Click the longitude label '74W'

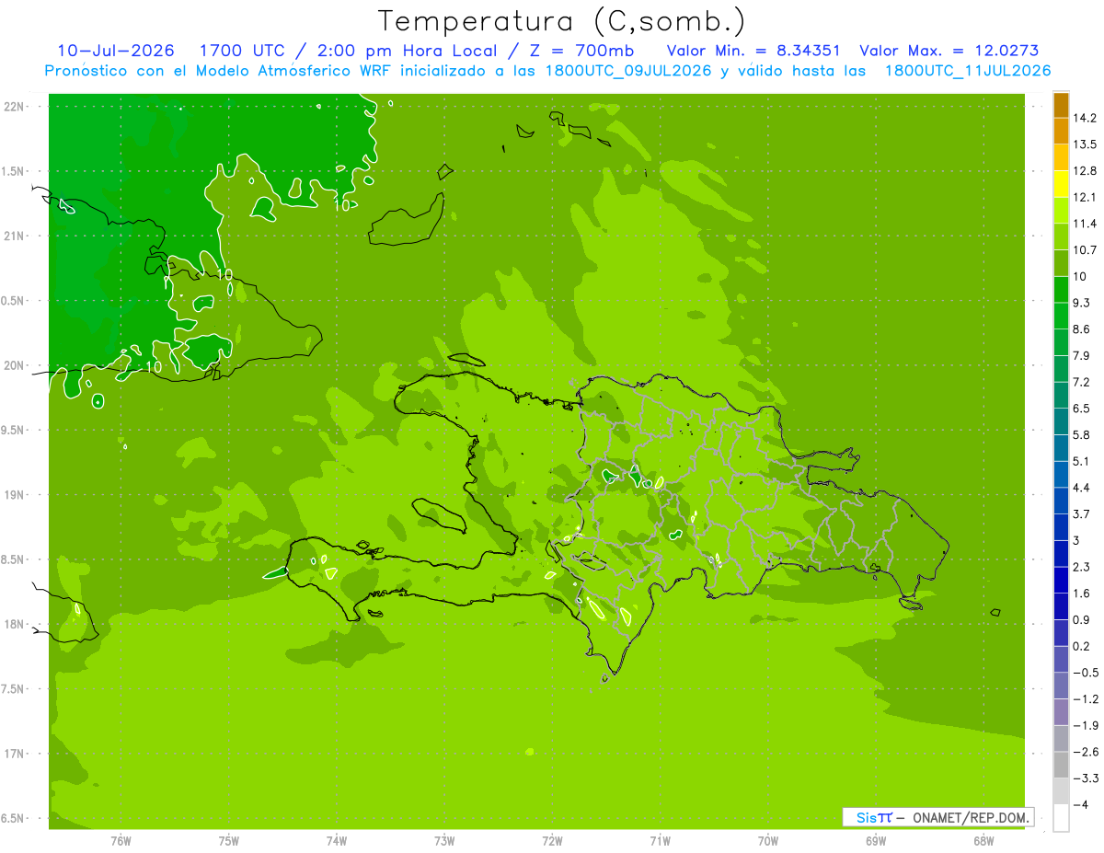tap(336, 840)
